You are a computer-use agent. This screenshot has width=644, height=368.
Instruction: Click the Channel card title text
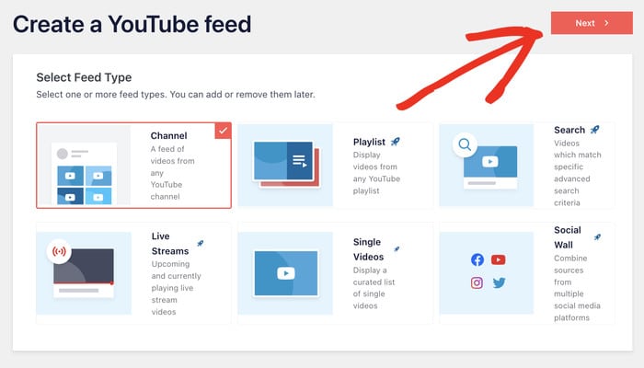(168, 135)
